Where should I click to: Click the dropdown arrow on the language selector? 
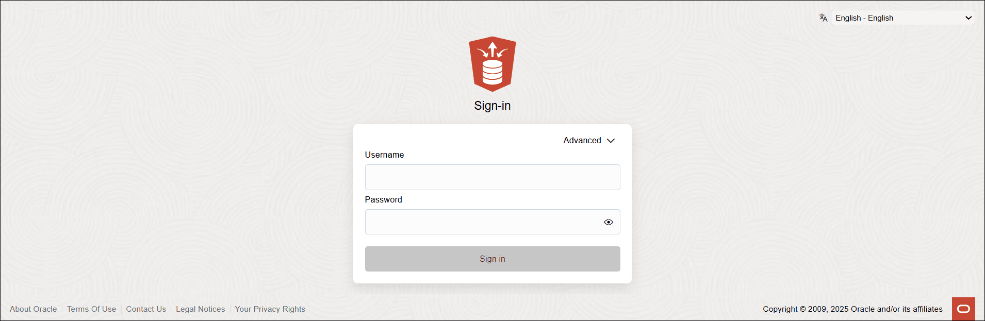(x=967, y=18)
